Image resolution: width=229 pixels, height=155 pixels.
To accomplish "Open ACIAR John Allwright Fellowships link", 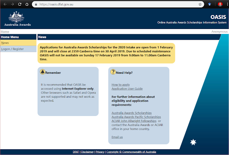I will pos(134,121).
